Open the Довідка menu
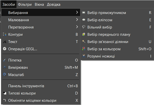 point(53,4)
